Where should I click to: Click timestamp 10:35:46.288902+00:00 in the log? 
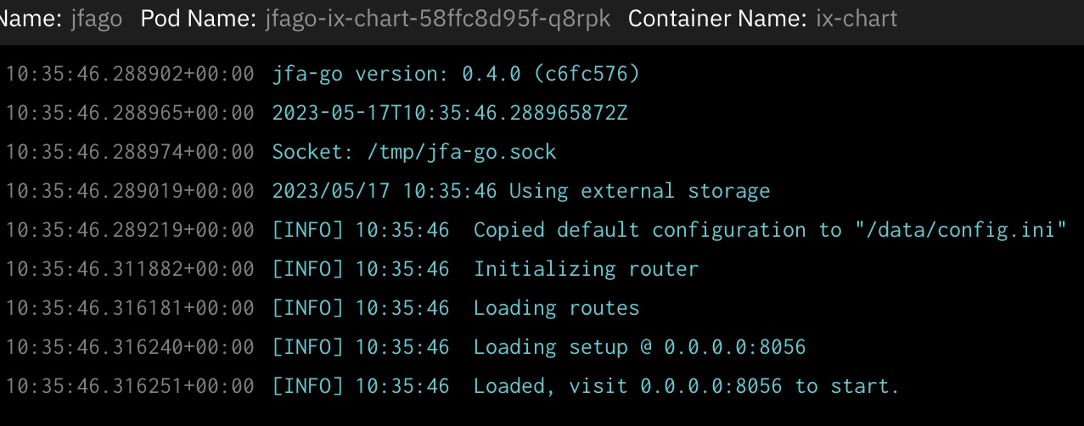[x=130, y=75]
